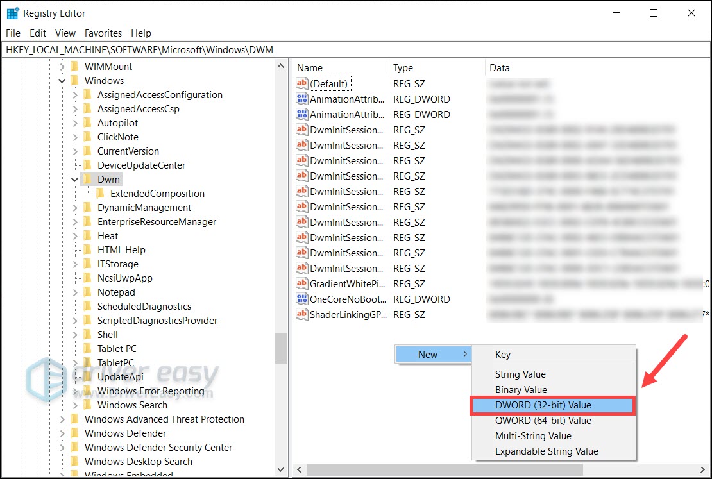
Task: Select the Windows Error Reporting key
Action: coord(151,391)
